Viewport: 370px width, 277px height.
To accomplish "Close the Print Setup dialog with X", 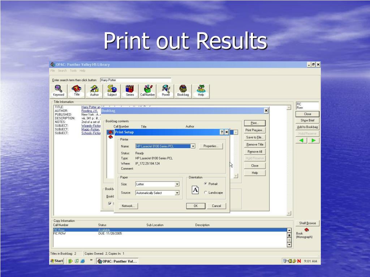I will click(x=227, y=132).
